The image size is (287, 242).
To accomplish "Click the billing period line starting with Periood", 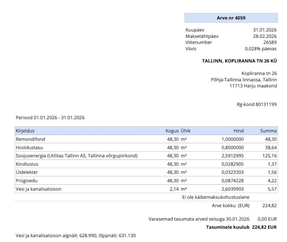I will point(50,118).
